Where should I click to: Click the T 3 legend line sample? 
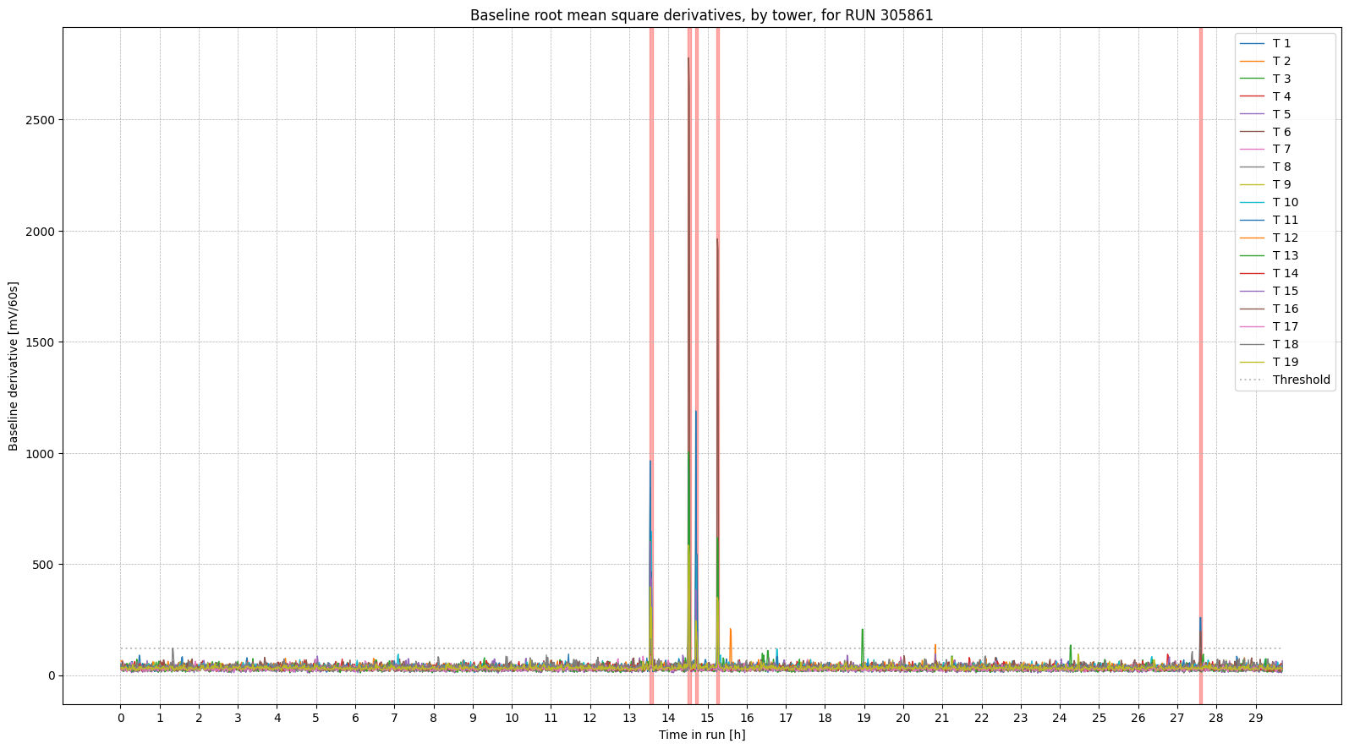(x=1252, y=79)
